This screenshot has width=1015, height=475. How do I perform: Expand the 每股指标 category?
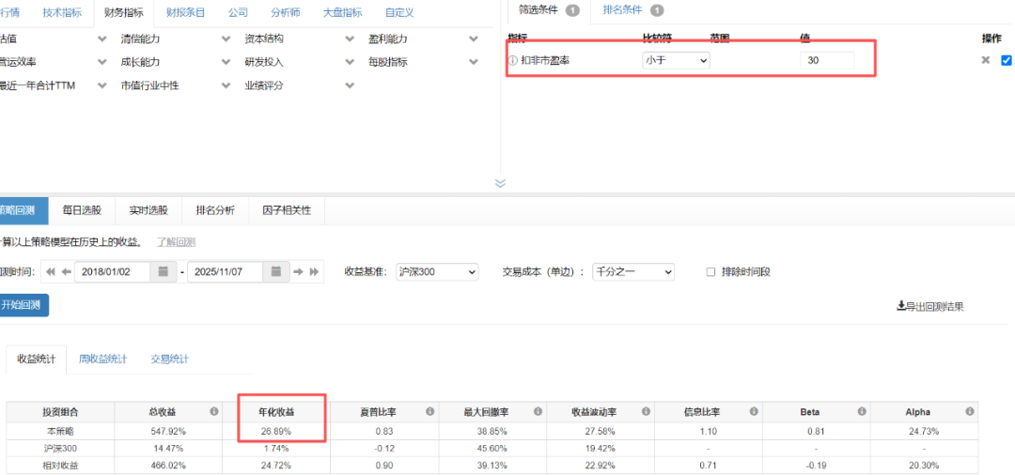coord(473,63)
